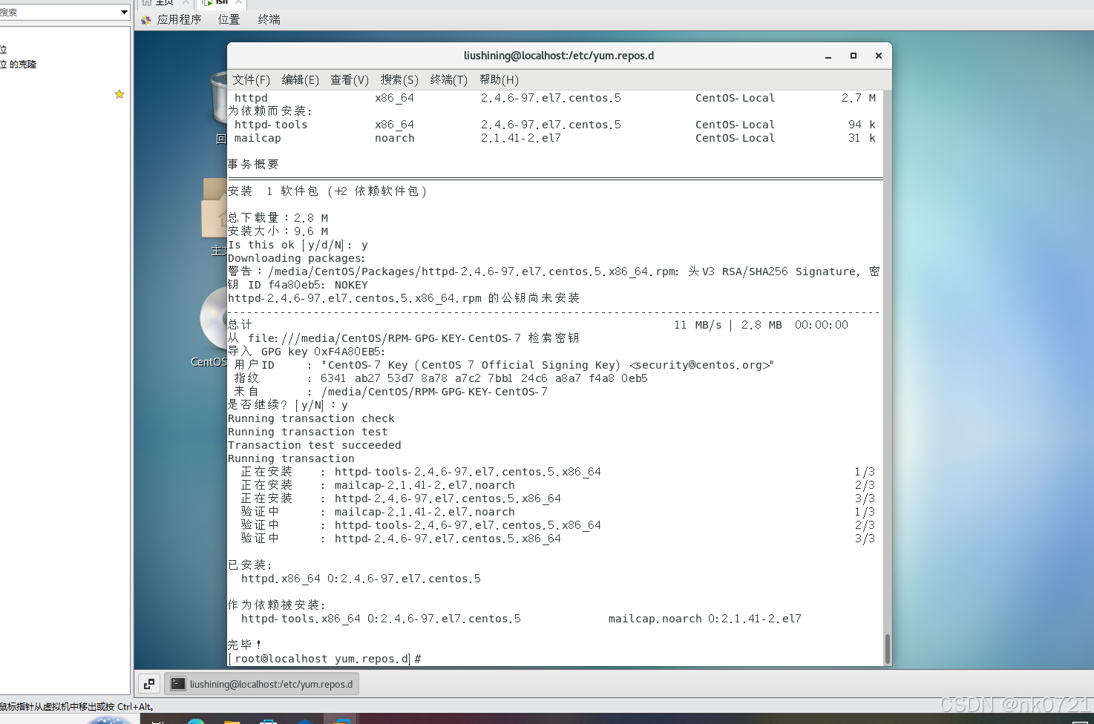Launch Microsoft Edge from the Windows taskbar
The image size is (1094, 724).
point(194,721)
